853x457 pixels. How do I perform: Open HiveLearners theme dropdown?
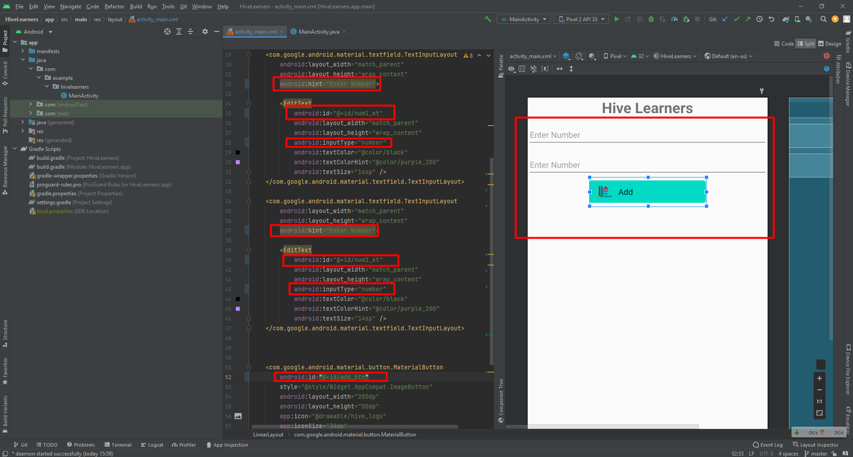coord(676,56)
